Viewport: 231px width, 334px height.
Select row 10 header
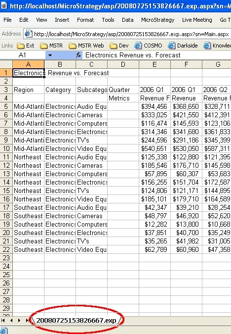coord(6,148)
